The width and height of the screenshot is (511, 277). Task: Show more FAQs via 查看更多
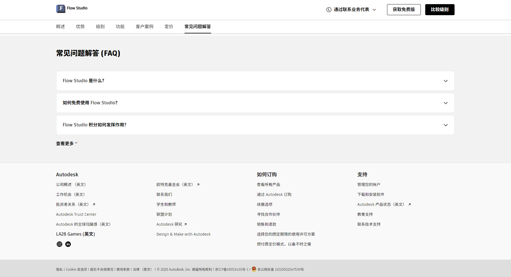pos(67,143)
